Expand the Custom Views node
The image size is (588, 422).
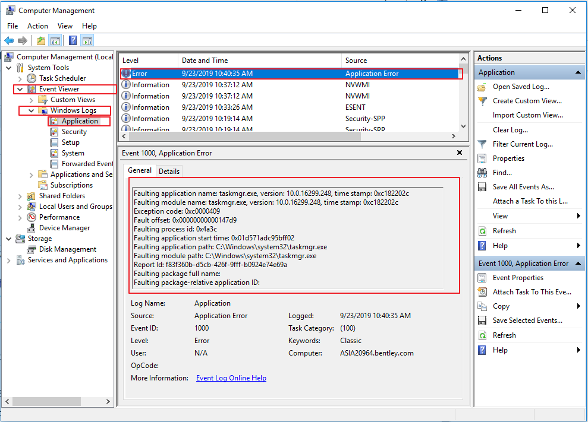click(x=31, y=100)
